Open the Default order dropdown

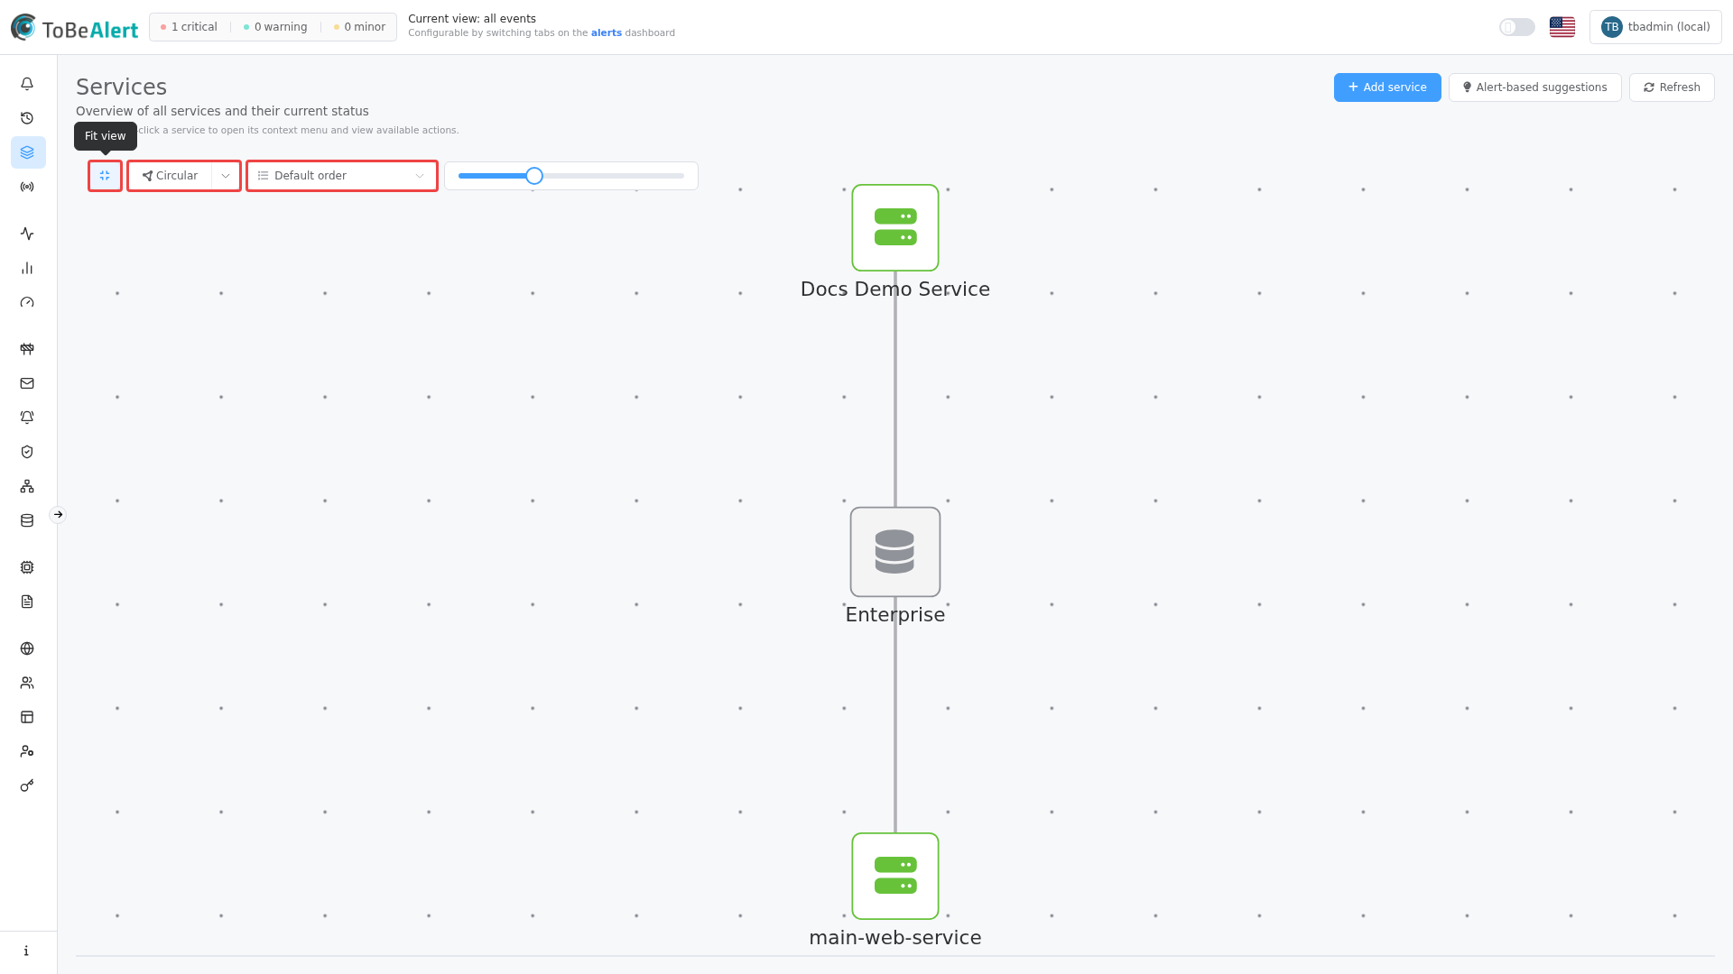pyautogui.click(x=341, y=176)
